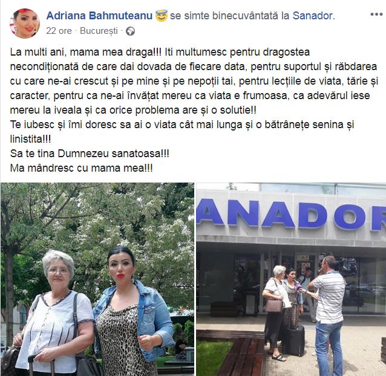The image size is (386, 376).
Task: Click Adriana Bahmuteanu's profile picture
Action: pyautogui.click(x=25, y=24)
